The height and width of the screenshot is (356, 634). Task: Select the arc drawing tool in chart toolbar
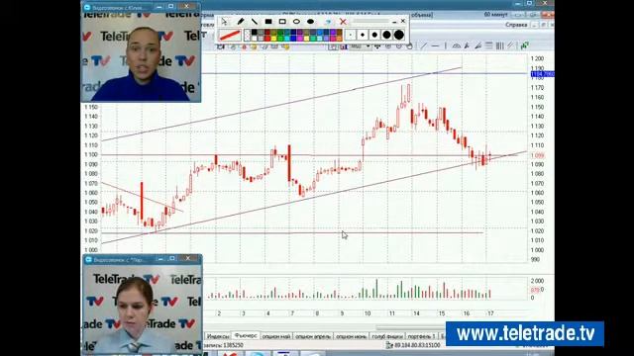(x=457, y=46)
